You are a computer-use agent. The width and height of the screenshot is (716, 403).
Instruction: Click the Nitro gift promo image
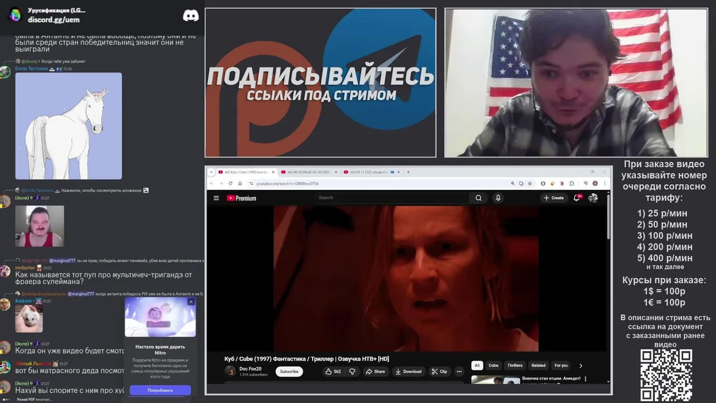[x=160, y=317]
